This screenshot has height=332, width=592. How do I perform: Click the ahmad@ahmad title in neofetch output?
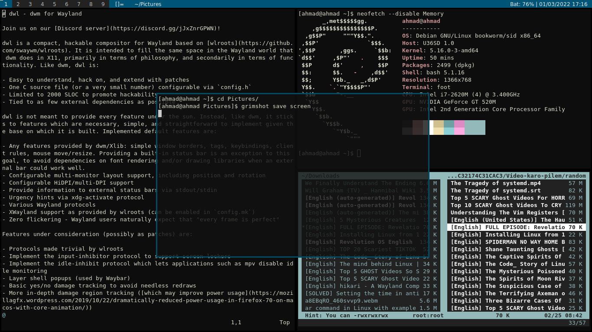(421, 21)
